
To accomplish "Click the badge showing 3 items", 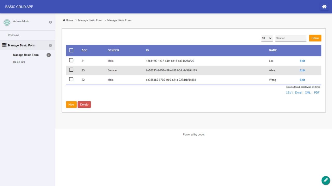I will pyautogui.click(x=49, y=55).
